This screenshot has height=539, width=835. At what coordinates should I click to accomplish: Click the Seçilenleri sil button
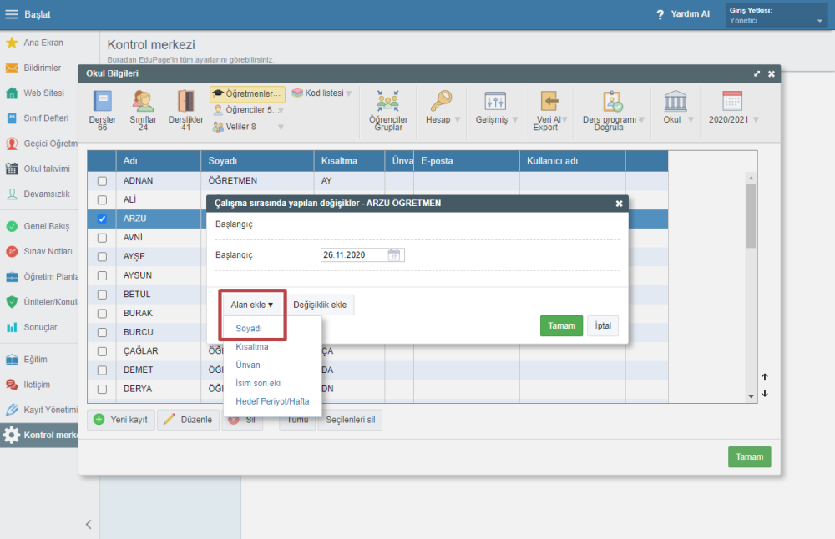pyautogui.click(x=350, y=420)
